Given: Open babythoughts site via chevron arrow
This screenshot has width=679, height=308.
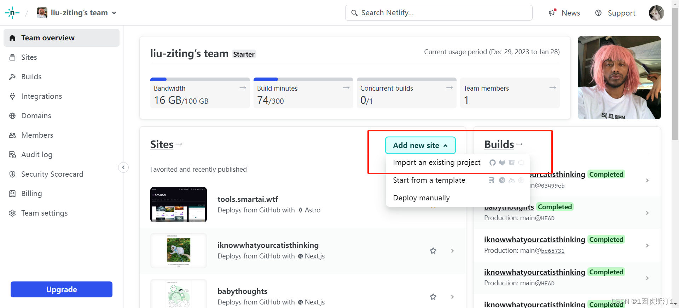Looking at the screenshot, I should click(x=452, y=297).
